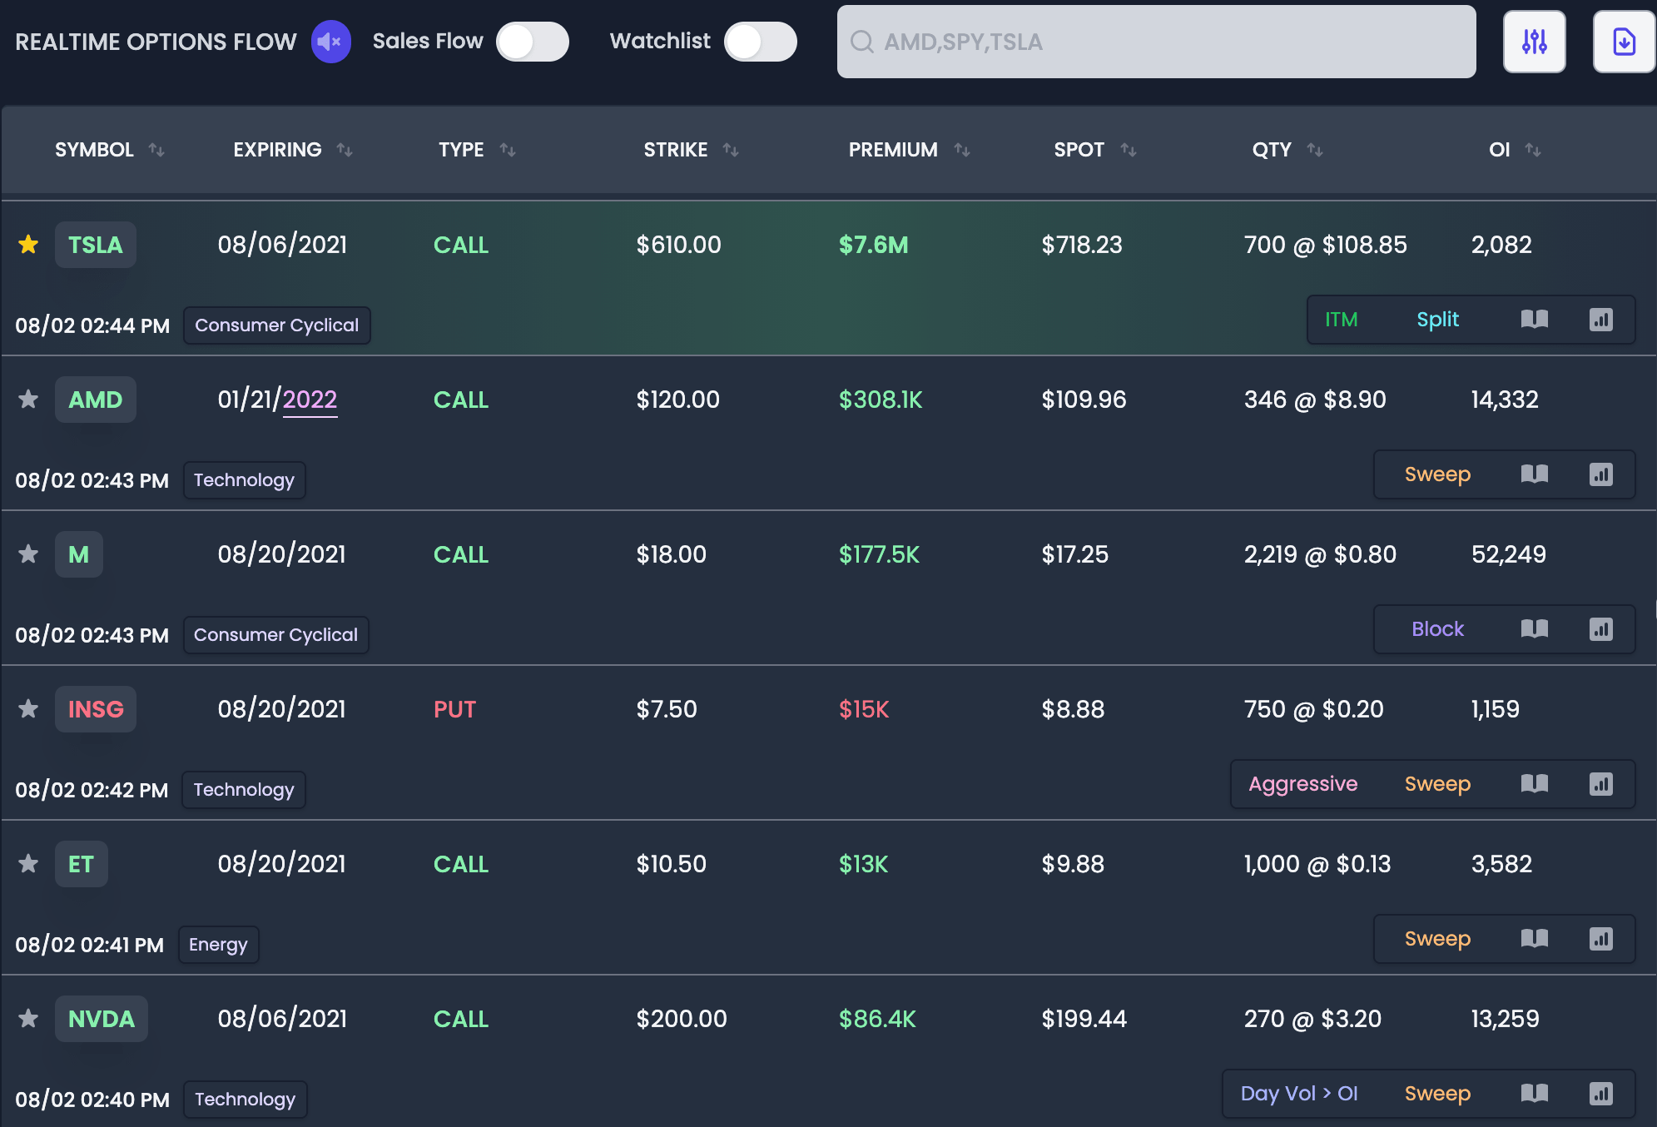Screen dimensions: 1657x1127
Task: Unstar the TSLA trade
Action: tap(27, 244)
